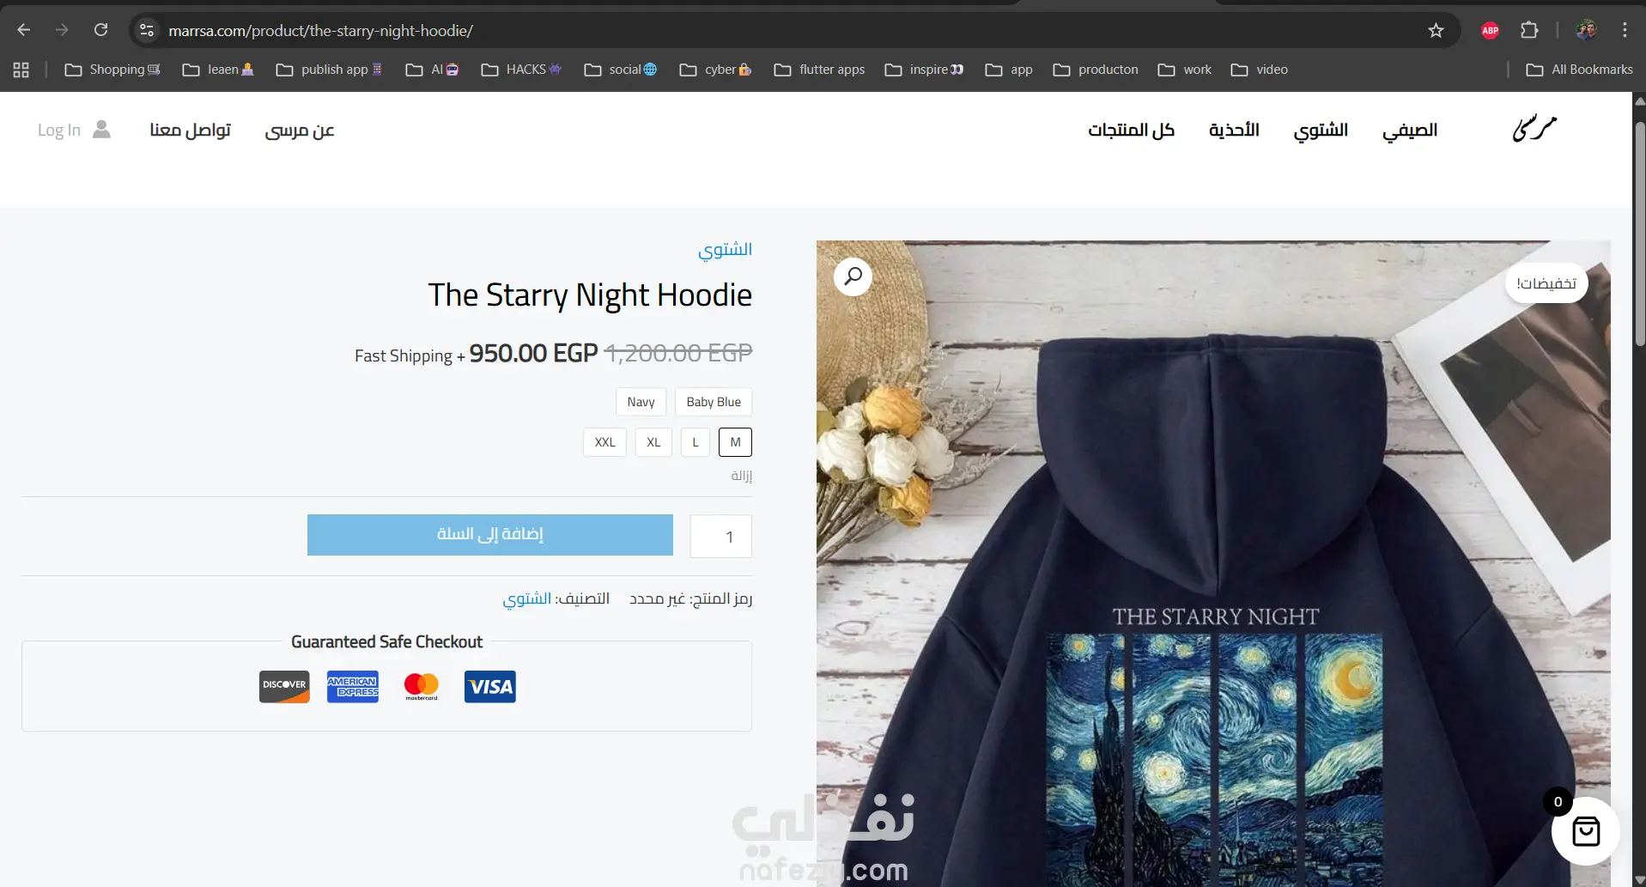Open the HACKS bookmarks folder

tap(521, 70)
